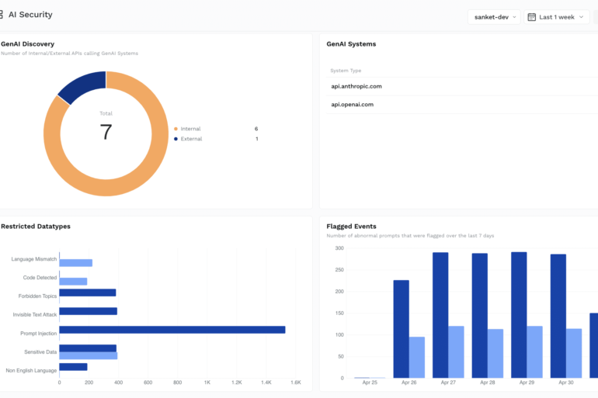598x398 pixels.
Task: Expand the Last 1 week date range
Action: pyautogui.click(x=557, y=17)
